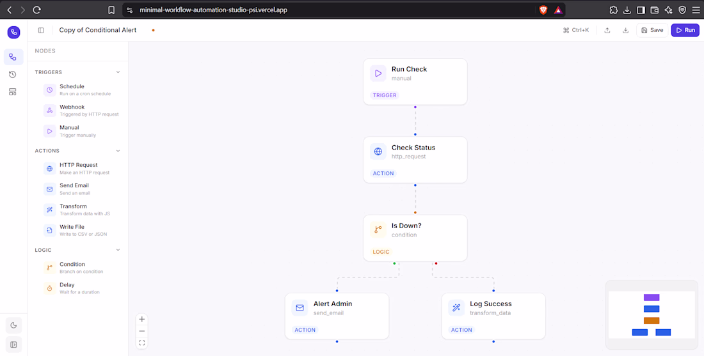Image resolution: width=704 pixels, height=356 pixels.
Task: Click the workflow app logo icon
Action: click(x=13, y=33)
